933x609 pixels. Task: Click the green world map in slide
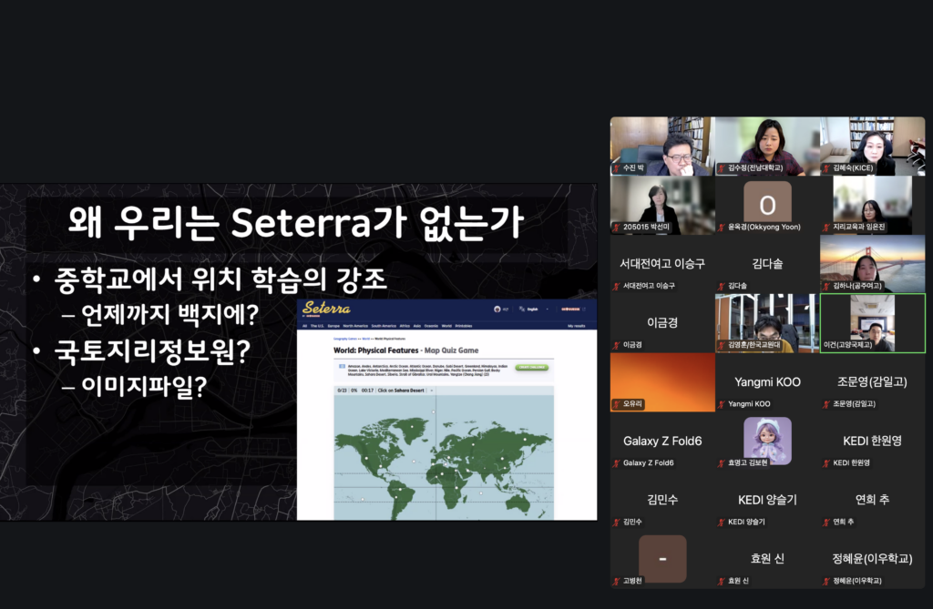[x=444, y=458]
